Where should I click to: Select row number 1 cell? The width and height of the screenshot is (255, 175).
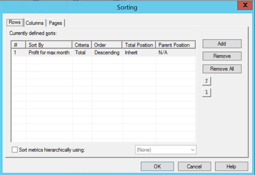(19, 53)
